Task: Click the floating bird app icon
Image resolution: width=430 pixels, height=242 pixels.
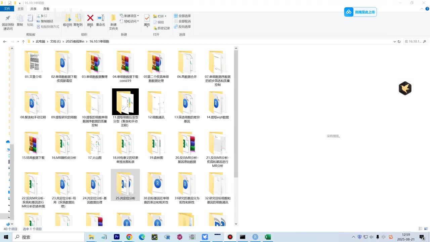Action: point(405,88)
